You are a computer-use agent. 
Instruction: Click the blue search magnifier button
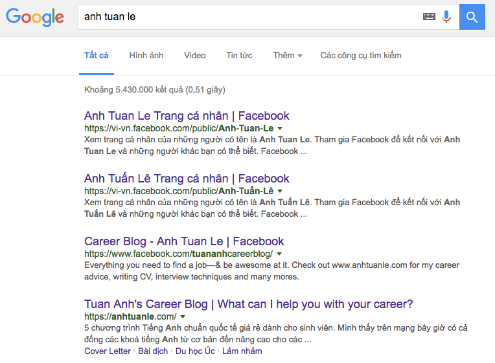coord(472,17)
